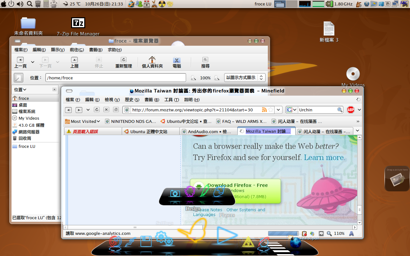Open the Google search engine selector dropdown

(292, 110)
